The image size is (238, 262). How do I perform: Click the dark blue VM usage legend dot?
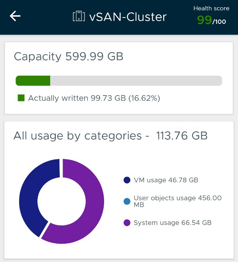(127, 180)
